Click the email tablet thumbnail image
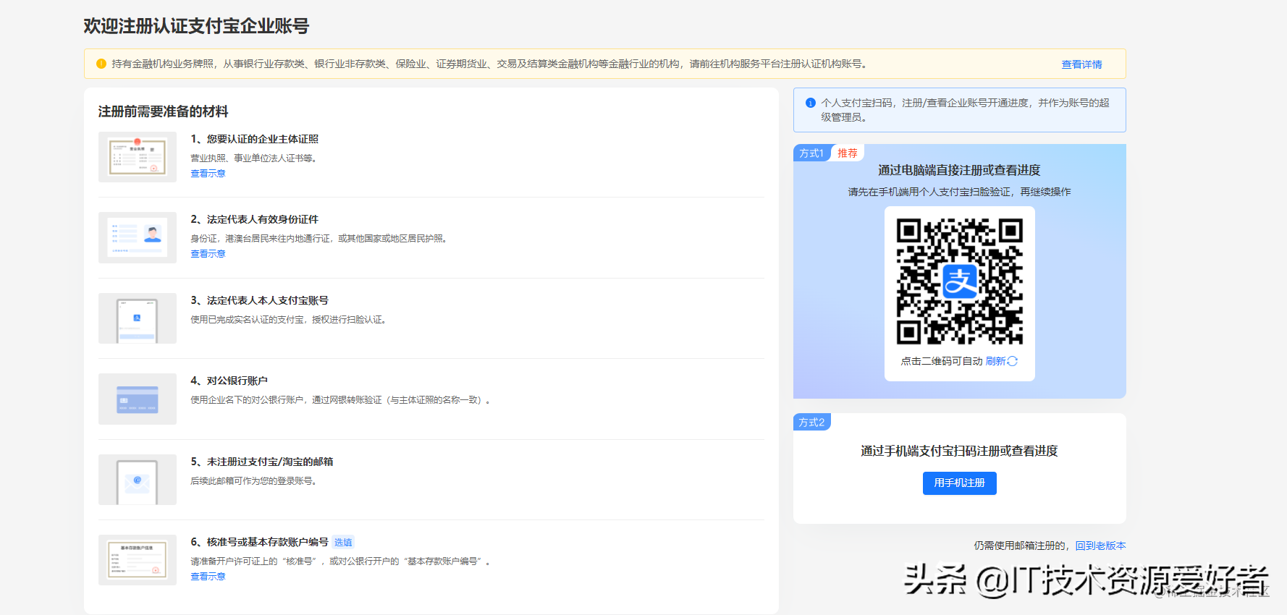The image size is (1287, 615). tap(138, 480)
